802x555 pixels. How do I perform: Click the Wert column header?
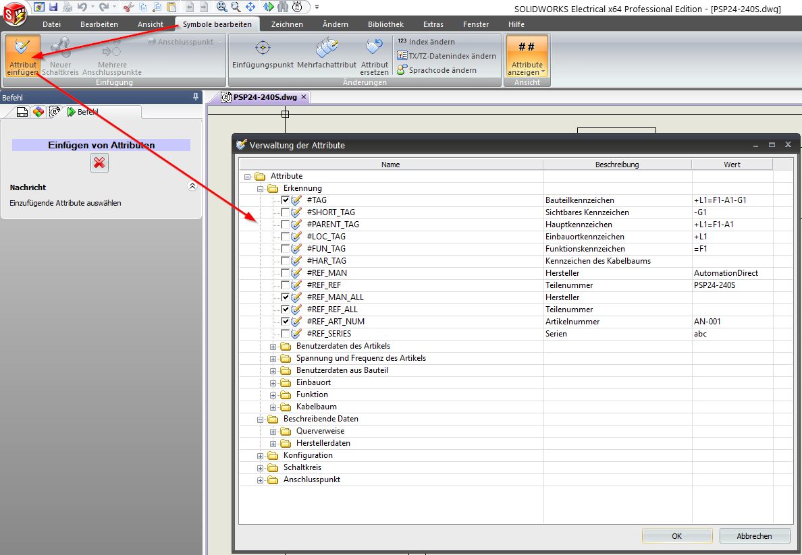pyautogui.click(x=732, y=165)
